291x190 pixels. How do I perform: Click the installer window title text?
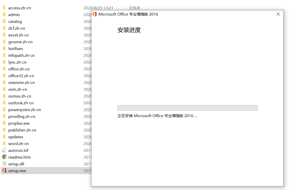coord(128,14)
